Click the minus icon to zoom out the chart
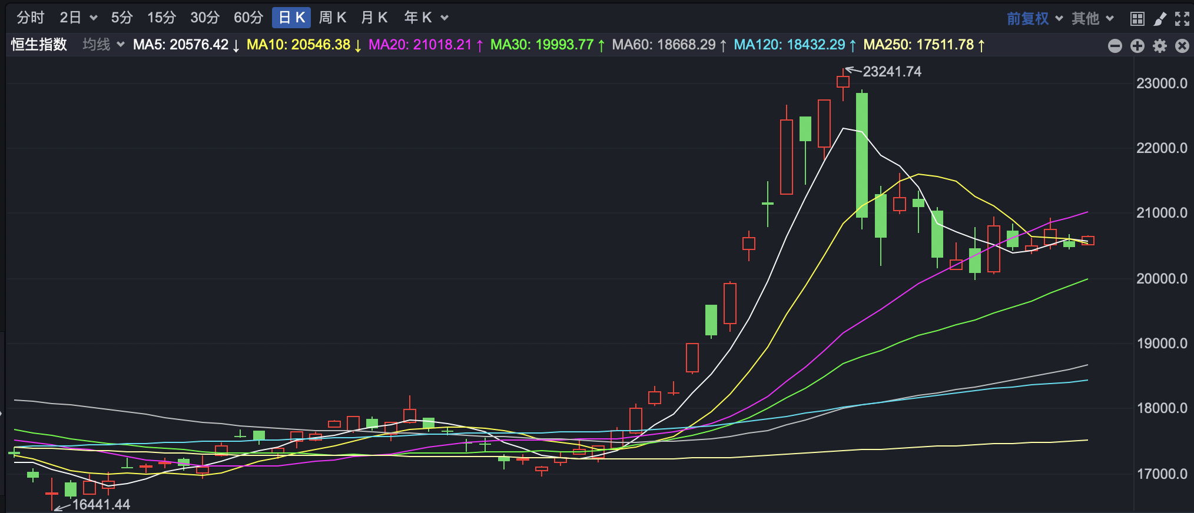This screenshot has height=513, width=1194. coord(1115,46)
